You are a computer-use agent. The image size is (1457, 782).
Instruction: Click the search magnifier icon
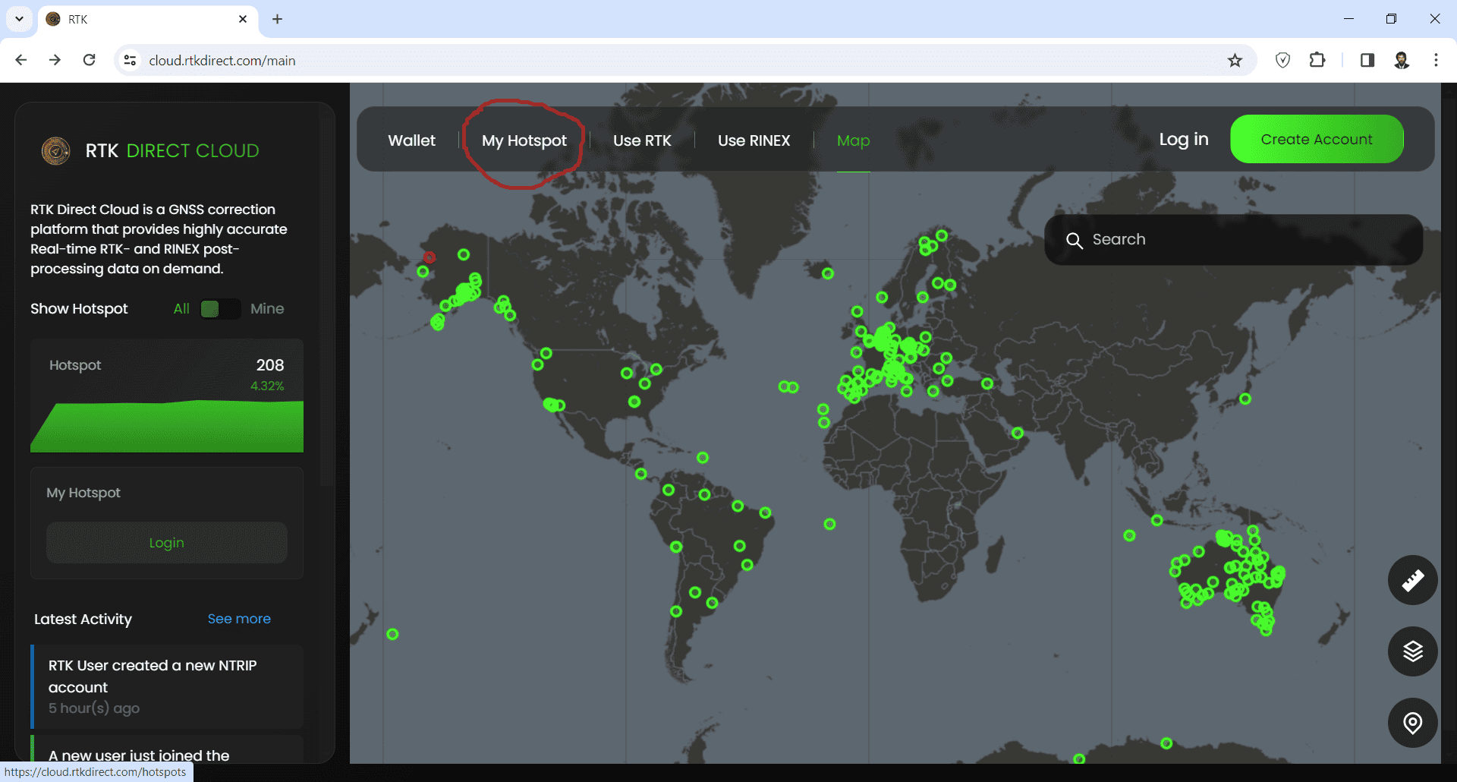pyautogui.click(x=1074, y=241)
